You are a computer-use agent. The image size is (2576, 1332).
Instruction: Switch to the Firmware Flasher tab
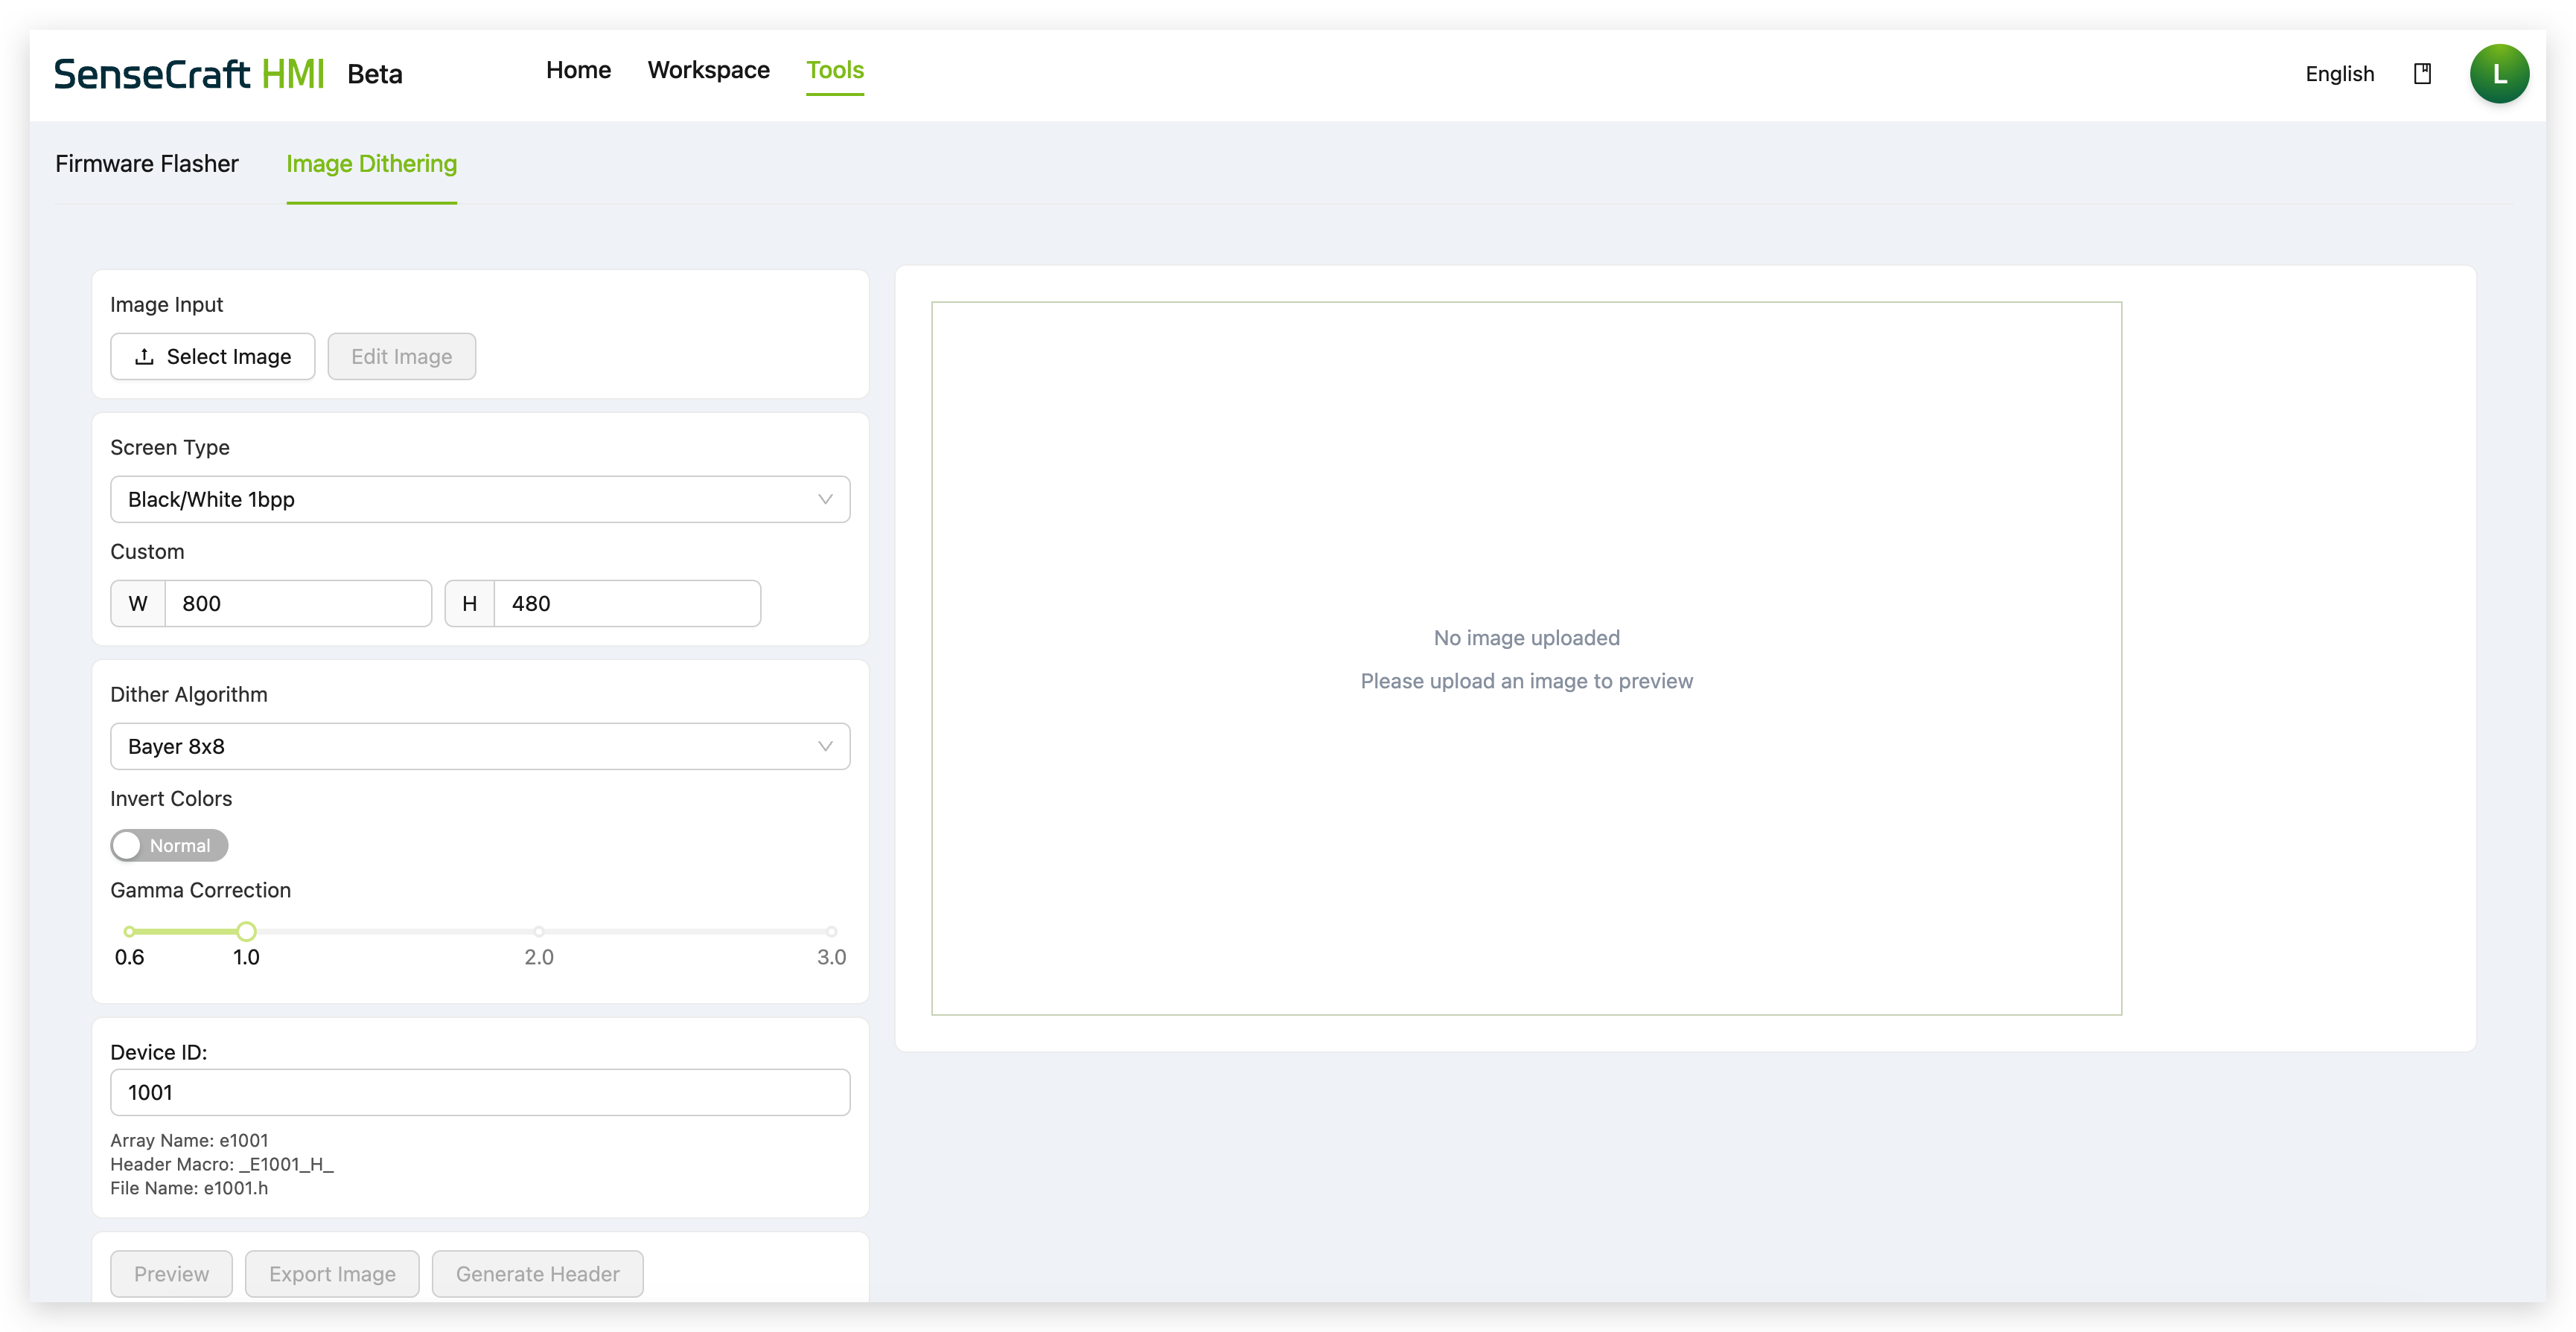[147, 164]
